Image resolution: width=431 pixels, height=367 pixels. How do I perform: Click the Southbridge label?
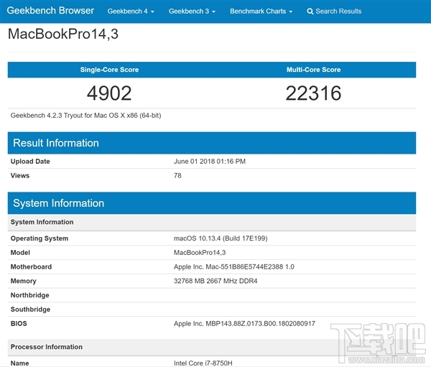30,310
